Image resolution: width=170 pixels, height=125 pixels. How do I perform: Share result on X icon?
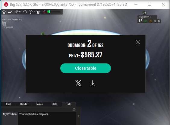78,83
